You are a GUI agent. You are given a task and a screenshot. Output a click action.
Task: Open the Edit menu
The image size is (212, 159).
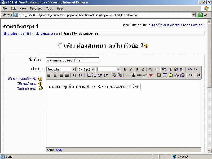coord(13,8)
